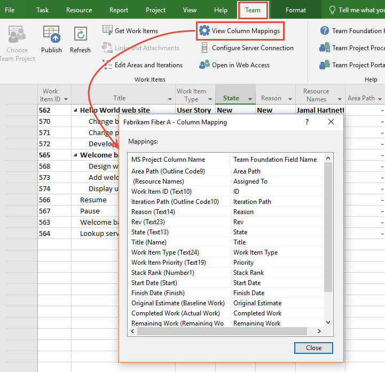This screenshot has height=372, width=385.
Task: Click View Column Mappings label
Action: 246,31
